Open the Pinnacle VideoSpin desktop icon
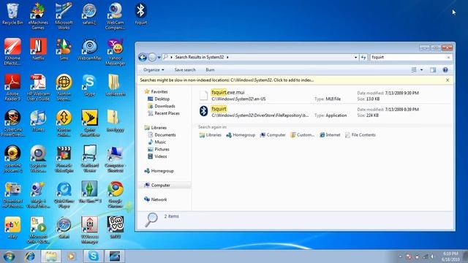 coord(64,159)
